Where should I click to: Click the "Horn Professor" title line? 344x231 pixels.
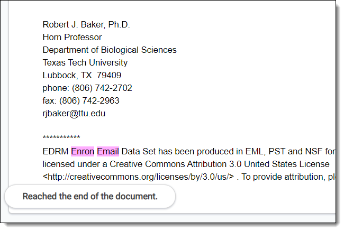tap(73, 38)
